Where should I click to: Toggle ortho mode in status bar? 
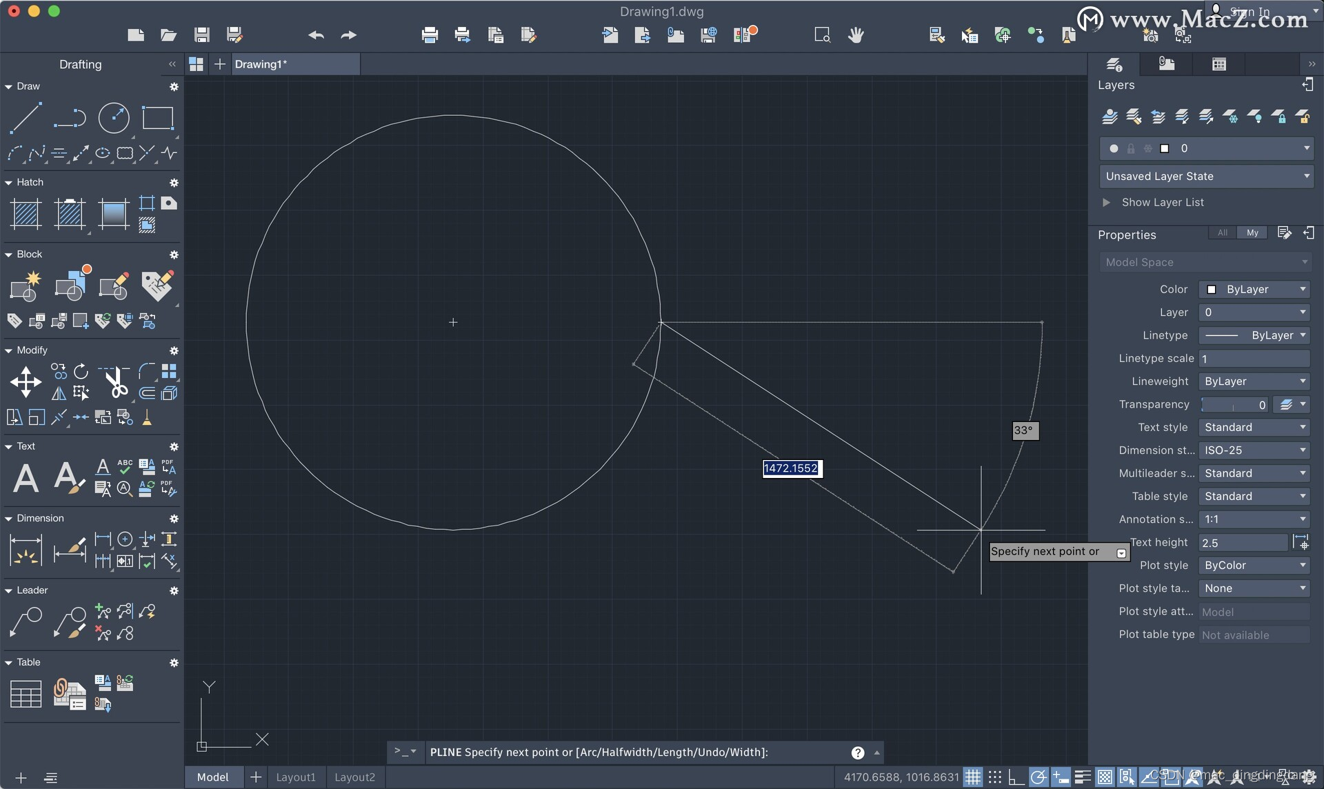[x=1016, y=777]
